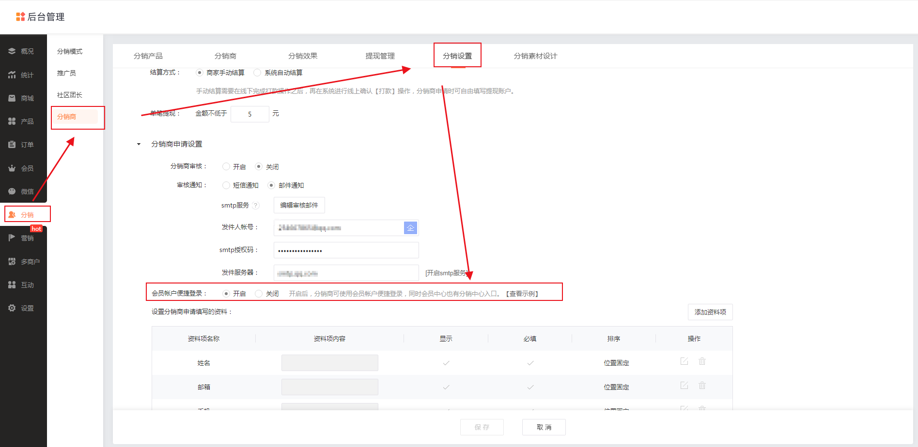Click 位置固定 text in 邮箱 row

(616, 387)
